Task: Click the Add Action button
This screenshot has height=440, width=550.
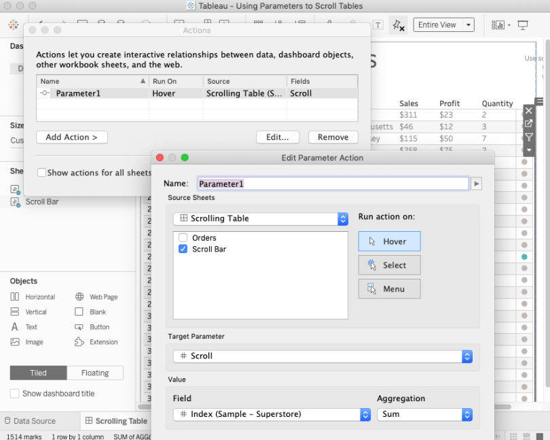Action: [72, 137]
